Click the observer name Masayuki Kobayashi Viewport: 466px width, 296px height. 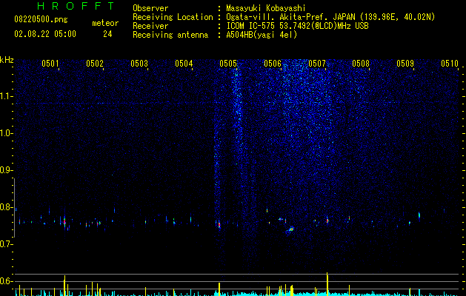click(x=266, y=8)
